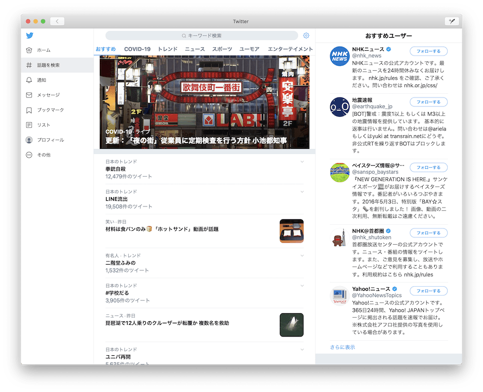Click the back arrow in the title bar
Screen dimensions: 483x392
click(x=57, y=21)
